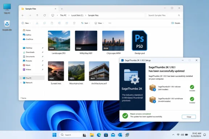Click the chevron after Local Disk (C:) in the address bar

click(x=86, y=16)
